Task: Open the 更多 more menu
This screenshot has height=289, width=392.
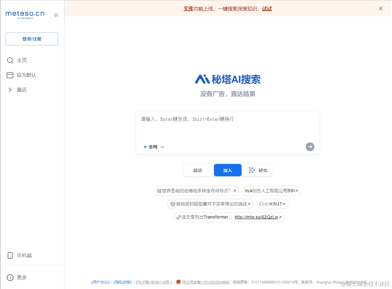Action: (x=22, y=278)
